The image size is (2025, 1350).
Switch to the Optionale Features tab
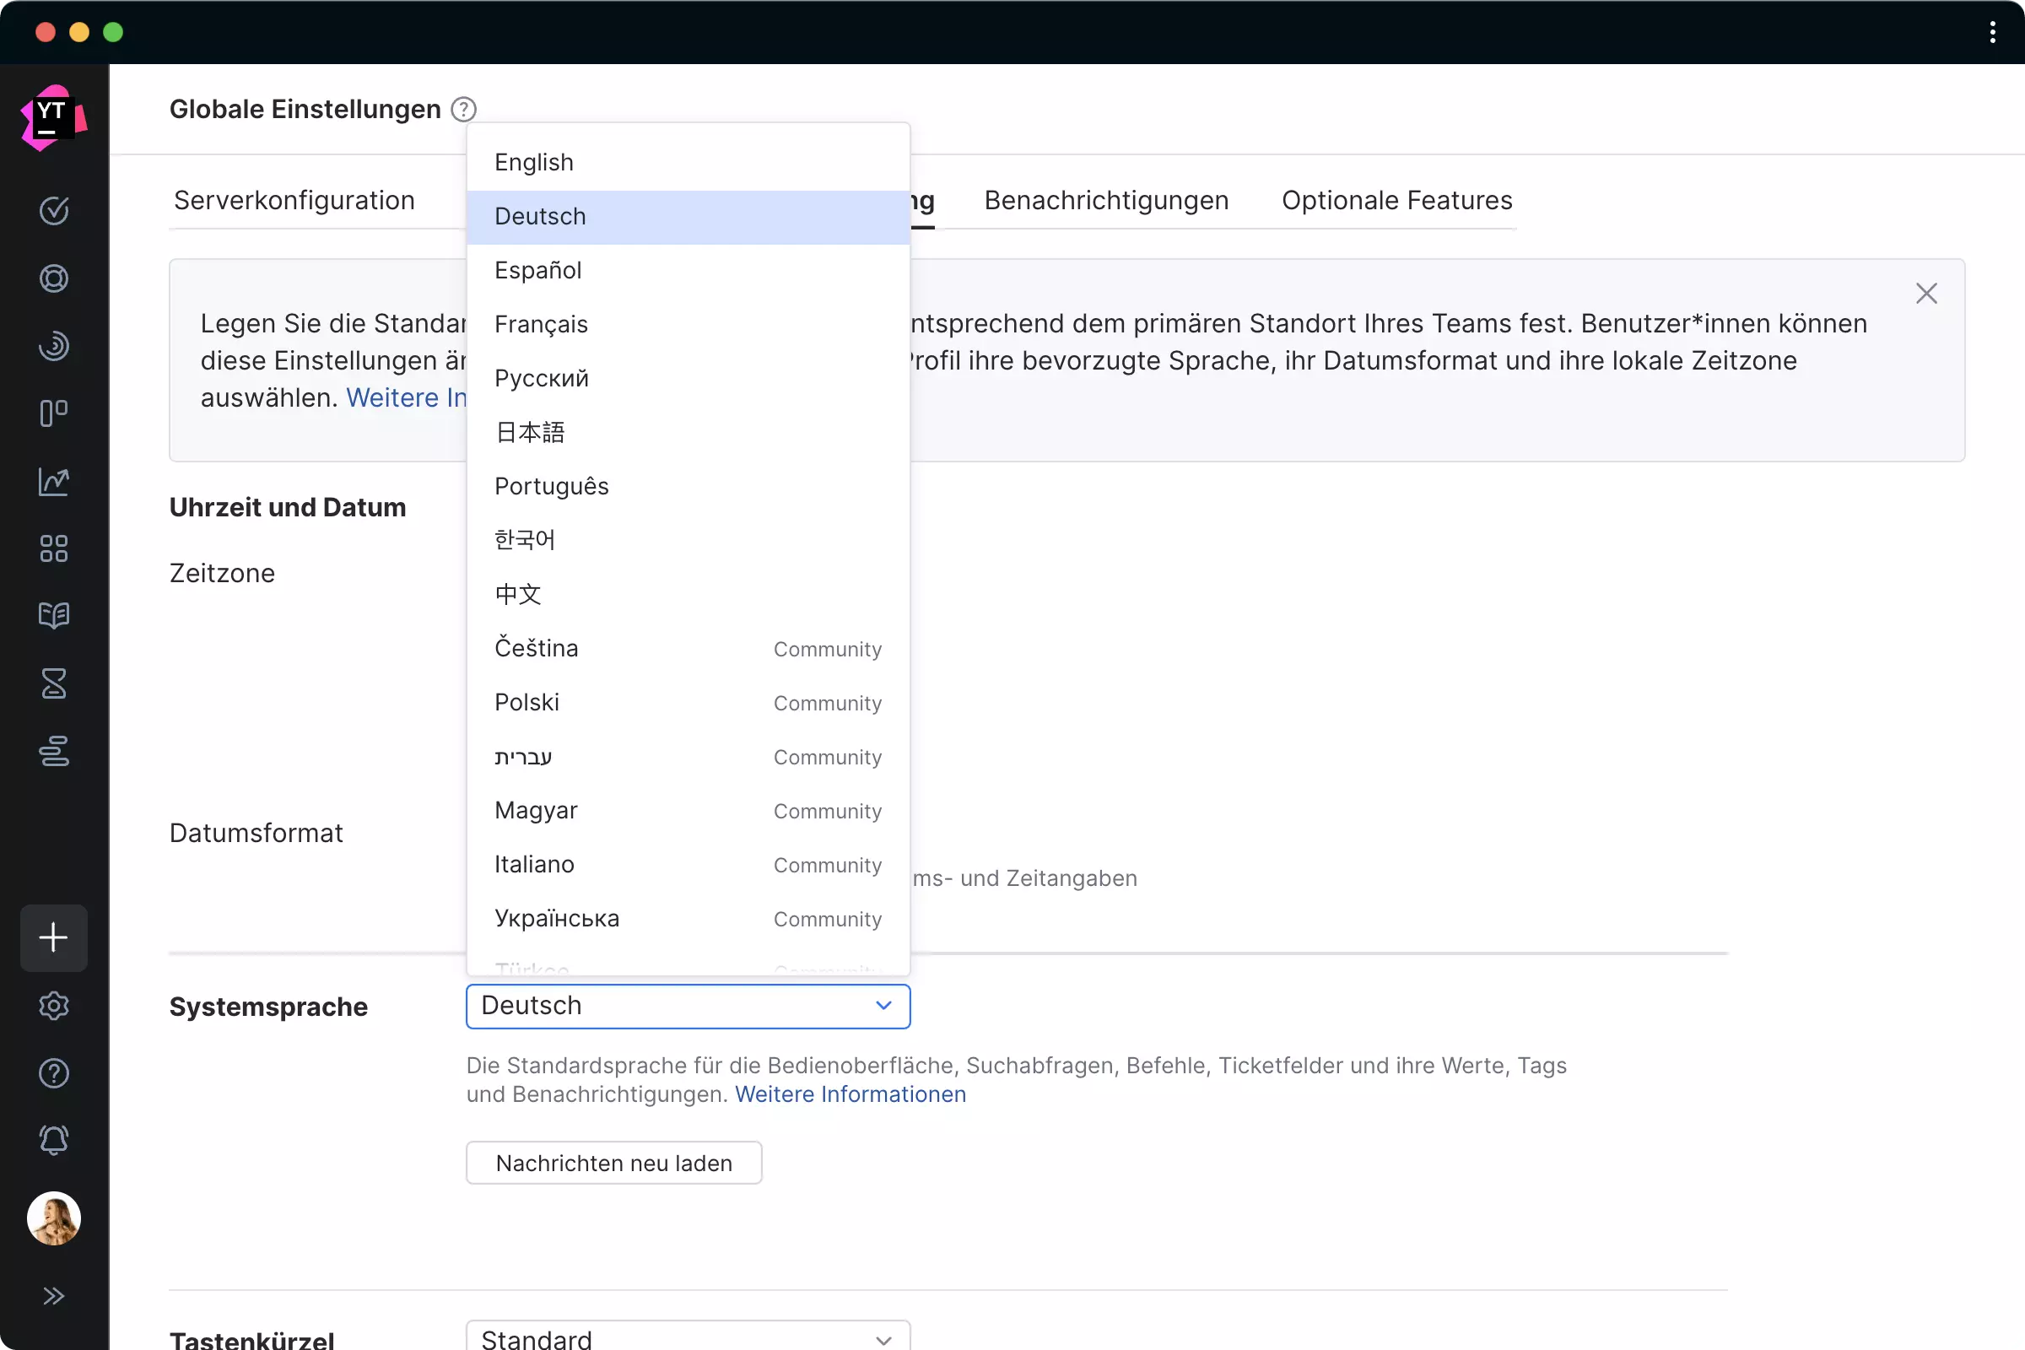[1396, 201]
